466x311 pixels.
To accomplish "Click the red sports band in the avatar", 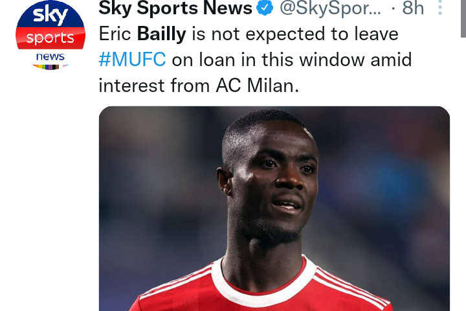I will pos(50,38).
